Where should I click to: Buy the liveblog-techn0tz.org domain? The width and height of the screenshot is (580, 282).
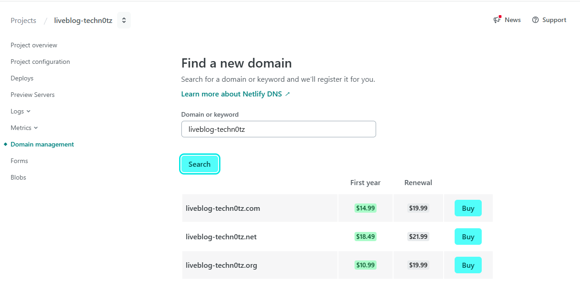[x=468, y=265]
